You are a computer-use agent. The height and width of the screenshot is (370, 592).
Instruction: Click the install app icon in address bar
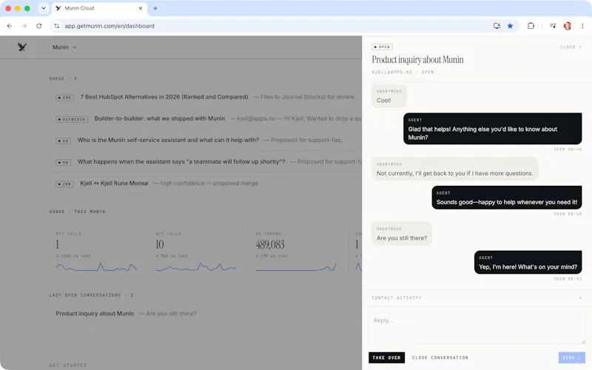[497, 26]
